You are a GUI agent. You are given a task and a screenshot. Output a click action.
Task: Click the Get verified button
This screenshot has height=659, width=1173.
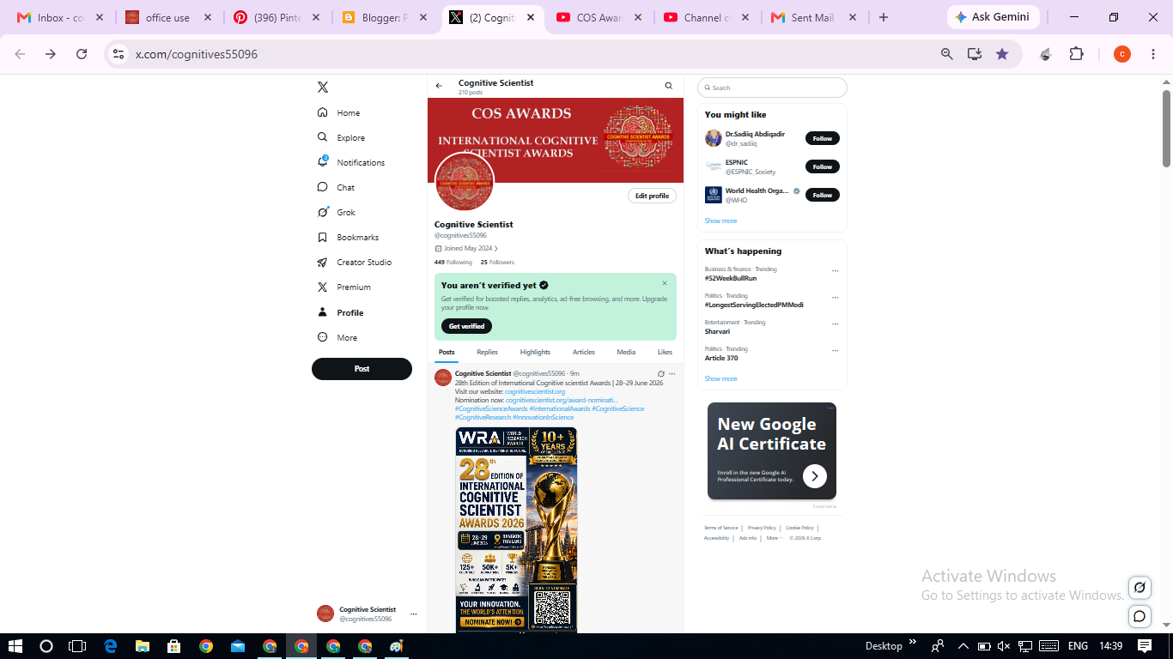coord(466,326)
